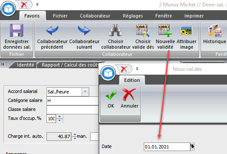The height and width of the screenshot is (154, 227).
Task: Open the Date picker dropdown arrow
Action: point(192,147)
